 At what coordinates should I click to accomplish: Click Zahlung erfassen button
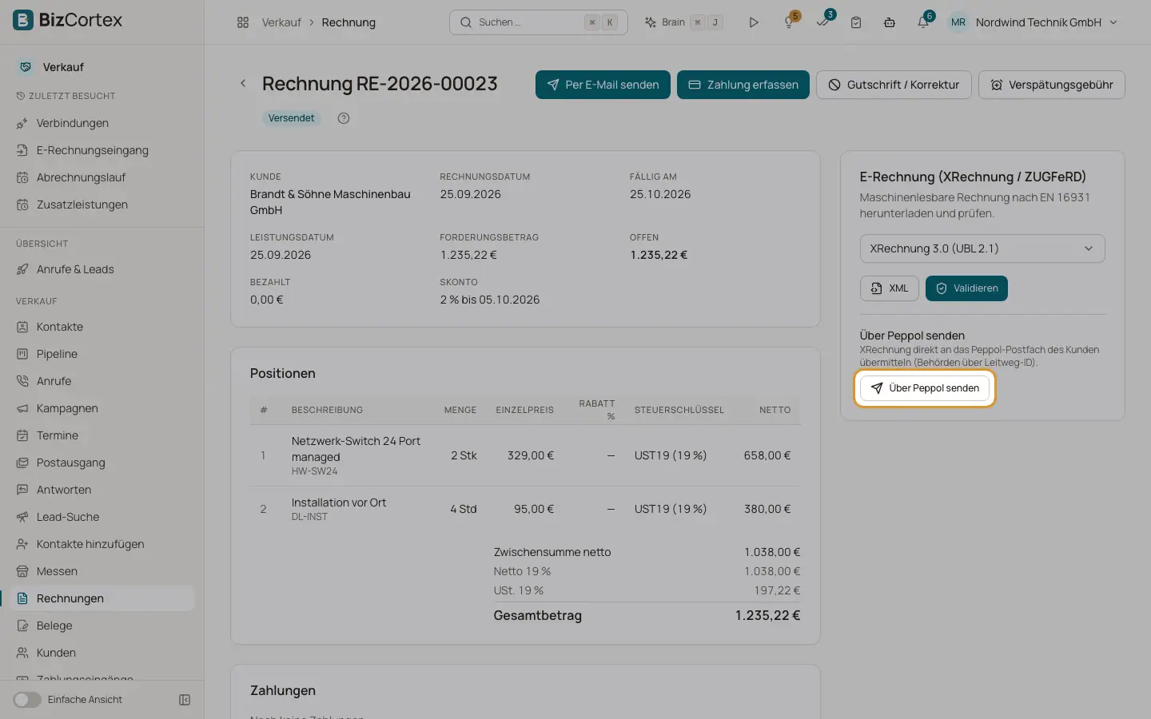point(743,85)
